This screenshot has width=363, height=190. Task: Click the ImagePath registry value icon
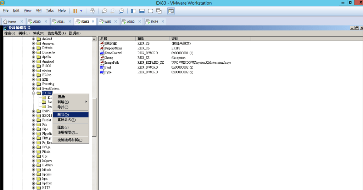(102, 63)
